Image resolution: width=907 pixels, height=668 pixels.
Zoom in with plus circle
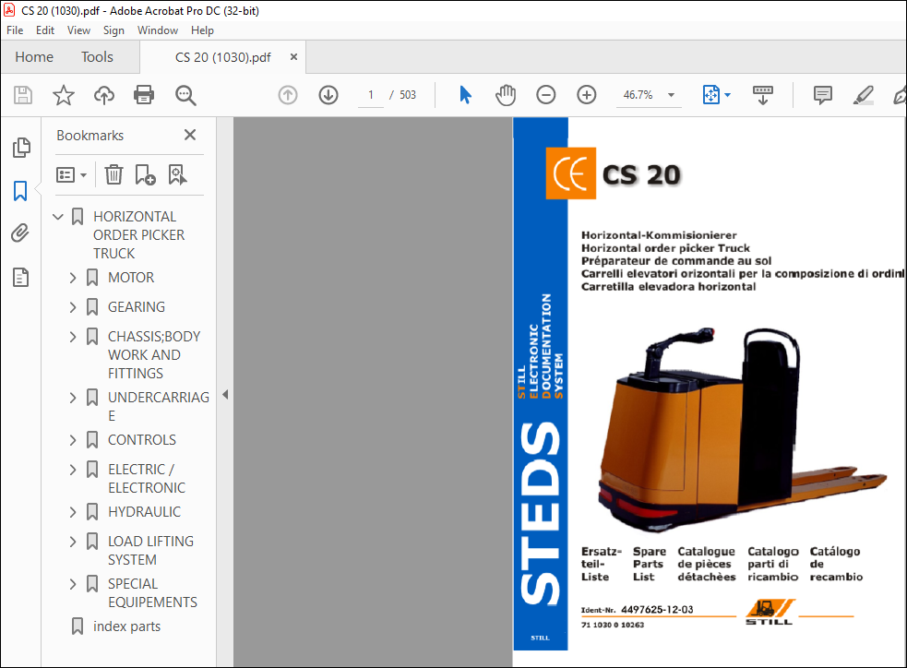587,95
